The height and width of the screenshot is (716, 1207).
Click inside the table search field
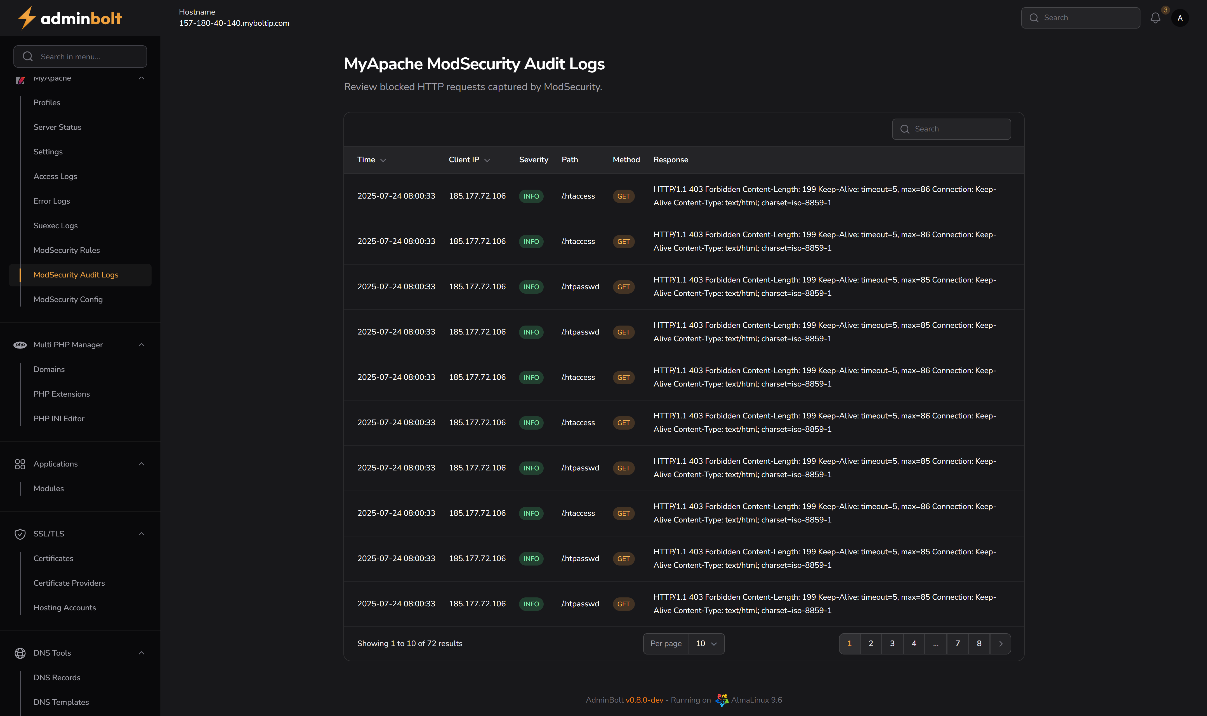point(960,129)
